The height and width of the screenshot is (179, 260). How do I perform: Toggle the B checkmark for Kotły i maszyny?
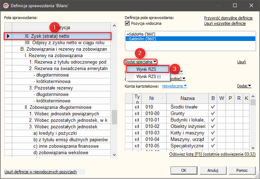(213, 133)
